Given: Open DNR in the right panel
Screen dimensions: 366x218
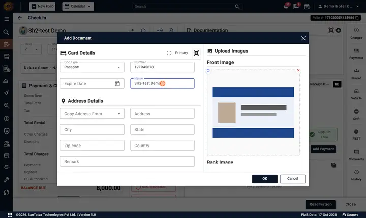Looking at the screenshot, I should click(356, 115).
